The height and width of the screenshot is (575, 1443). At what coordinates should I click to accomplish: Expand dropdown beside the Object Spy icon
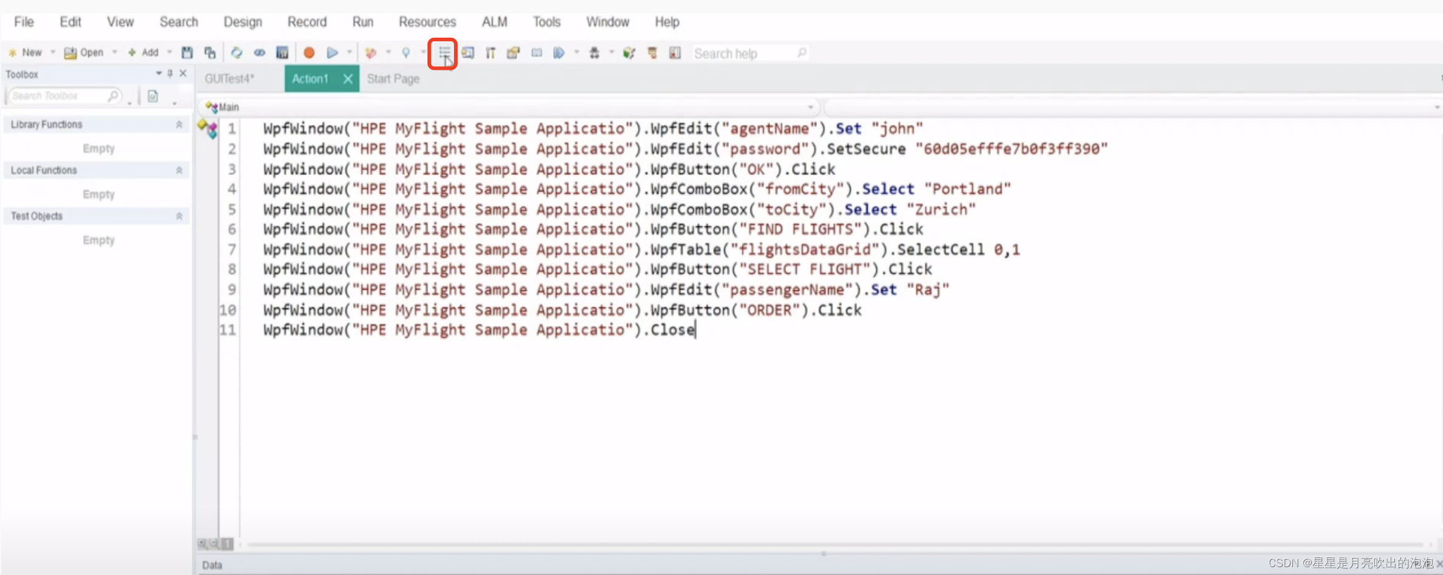[611, 52]
